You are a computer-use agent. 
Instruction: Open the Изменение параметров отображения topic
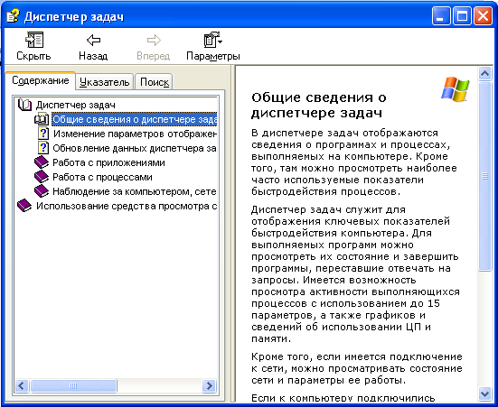pos(135,134)
